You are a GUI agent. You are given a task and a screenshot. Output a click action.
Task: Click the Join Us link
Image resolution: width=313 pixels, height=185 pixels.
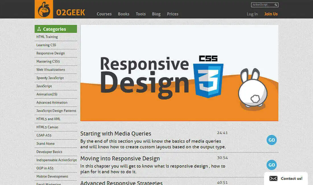coord(271,14)
